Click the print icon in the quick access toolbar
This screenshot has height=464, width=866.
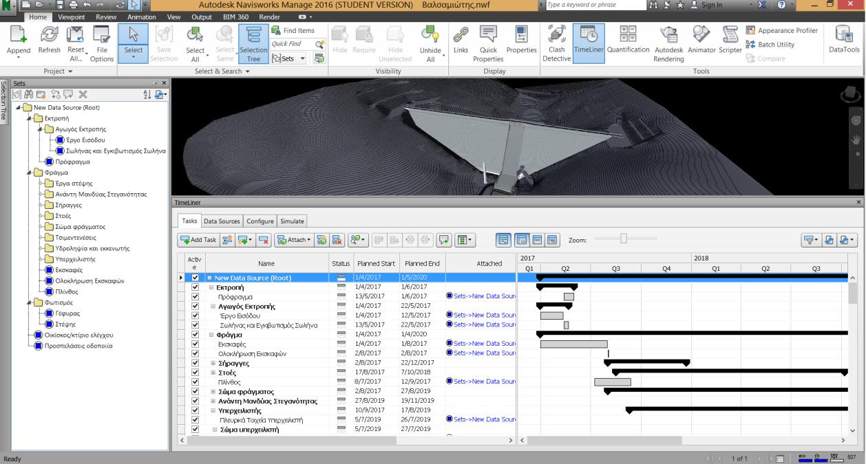[x=72, y=5]
